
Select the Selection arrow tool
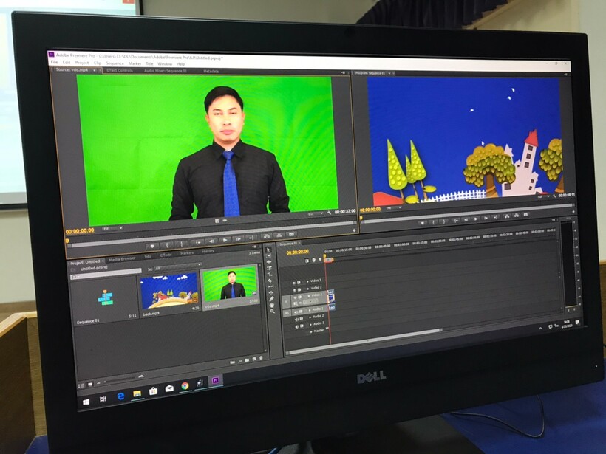269,250
